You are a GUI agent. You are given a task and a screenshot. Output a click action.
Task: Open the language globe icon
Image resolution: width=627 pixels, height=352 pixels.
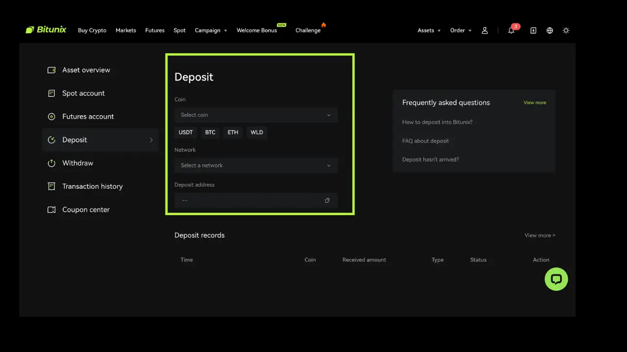click(x=550, y=30)
